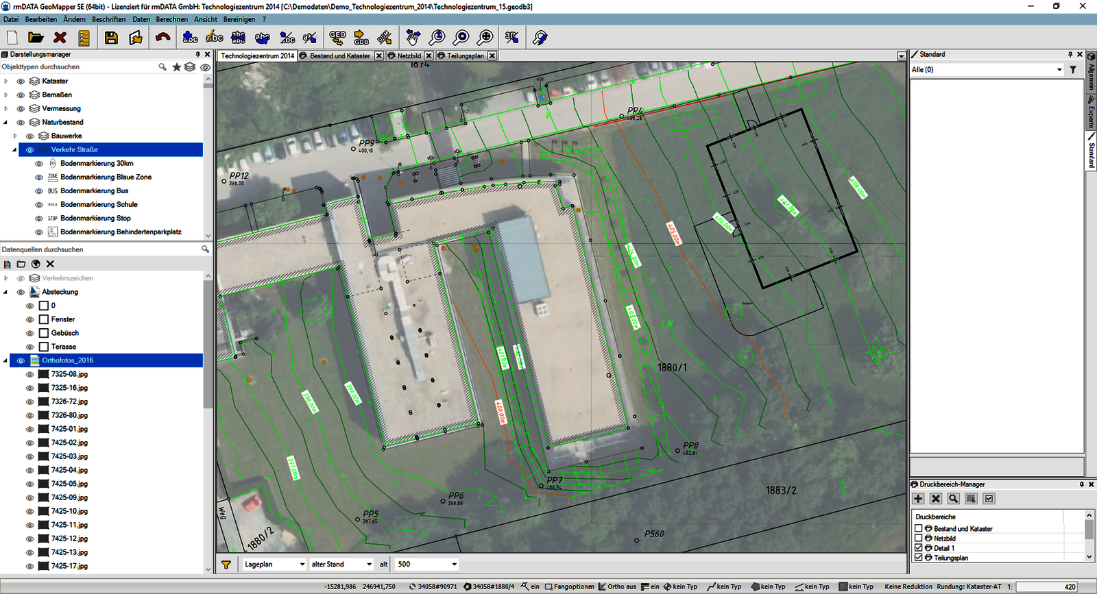The width and height of the screenshot is (1097, 594).
Task: Select the pan hand tool
Action: pyautogui.click(x=413, y=38)
